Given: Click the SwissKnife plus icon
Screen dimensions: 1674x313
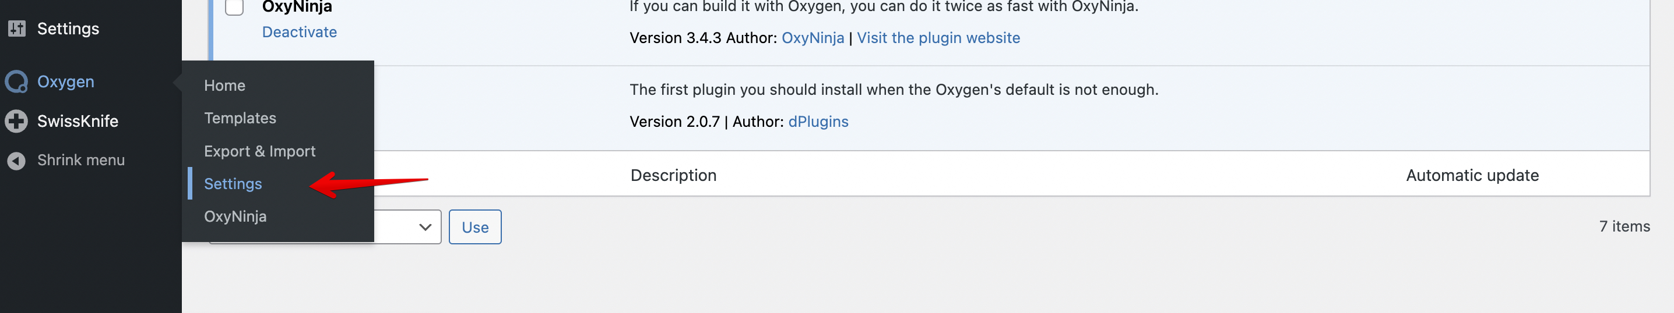Looking at the screenshot, I should tap(17, 121).
